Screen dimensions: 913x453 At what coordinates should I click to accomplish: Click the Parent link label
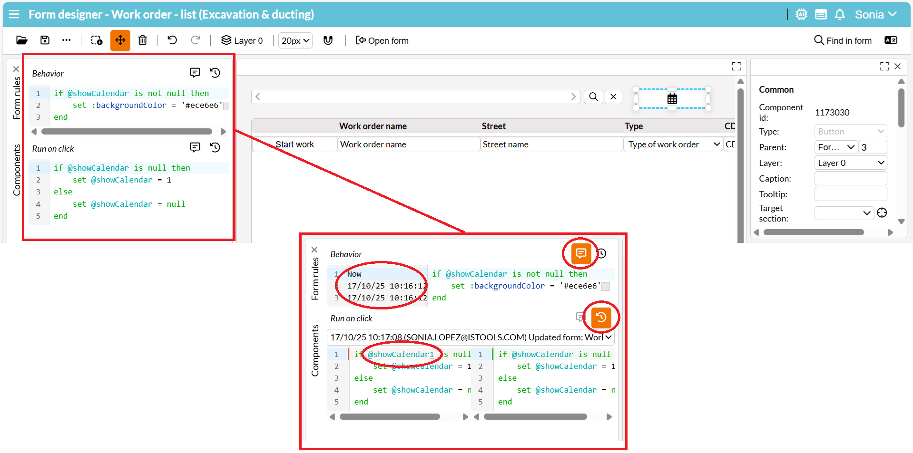(x=772, y=147)
